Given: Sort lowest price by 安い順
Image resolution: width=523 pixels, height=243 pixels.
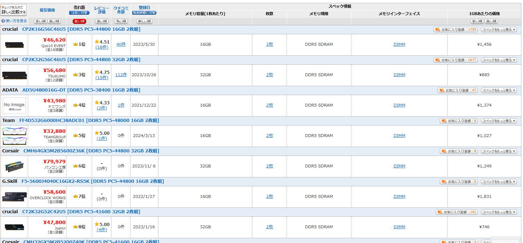Looking at the screenshot, I should click(x=41, y=21).
